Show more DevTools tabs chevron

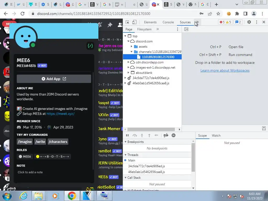(x=197, y=22)
